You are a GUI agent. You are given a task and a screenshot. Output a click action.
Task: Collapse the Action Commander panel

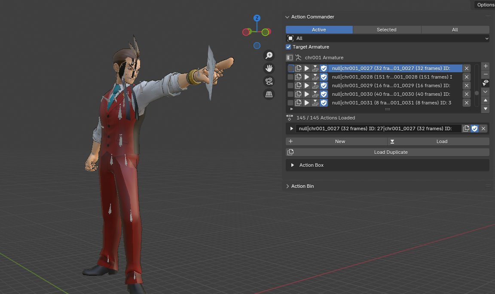[287, 17]
